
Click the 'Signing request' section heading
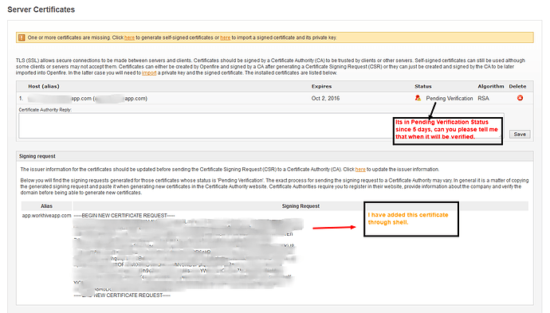pyautogui.click(x=37, y=156)
